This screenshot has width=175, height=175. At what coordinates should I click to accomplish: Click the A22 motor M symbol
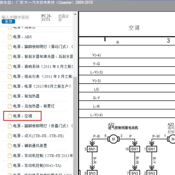pos(113,139)
